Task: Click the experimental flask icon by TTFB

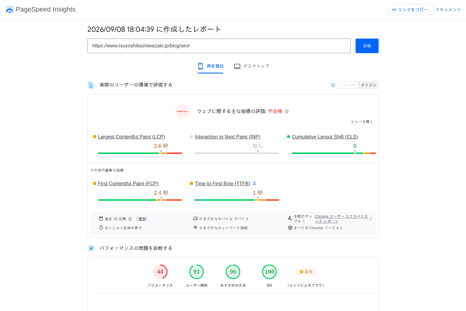Action: coord(255,183)
